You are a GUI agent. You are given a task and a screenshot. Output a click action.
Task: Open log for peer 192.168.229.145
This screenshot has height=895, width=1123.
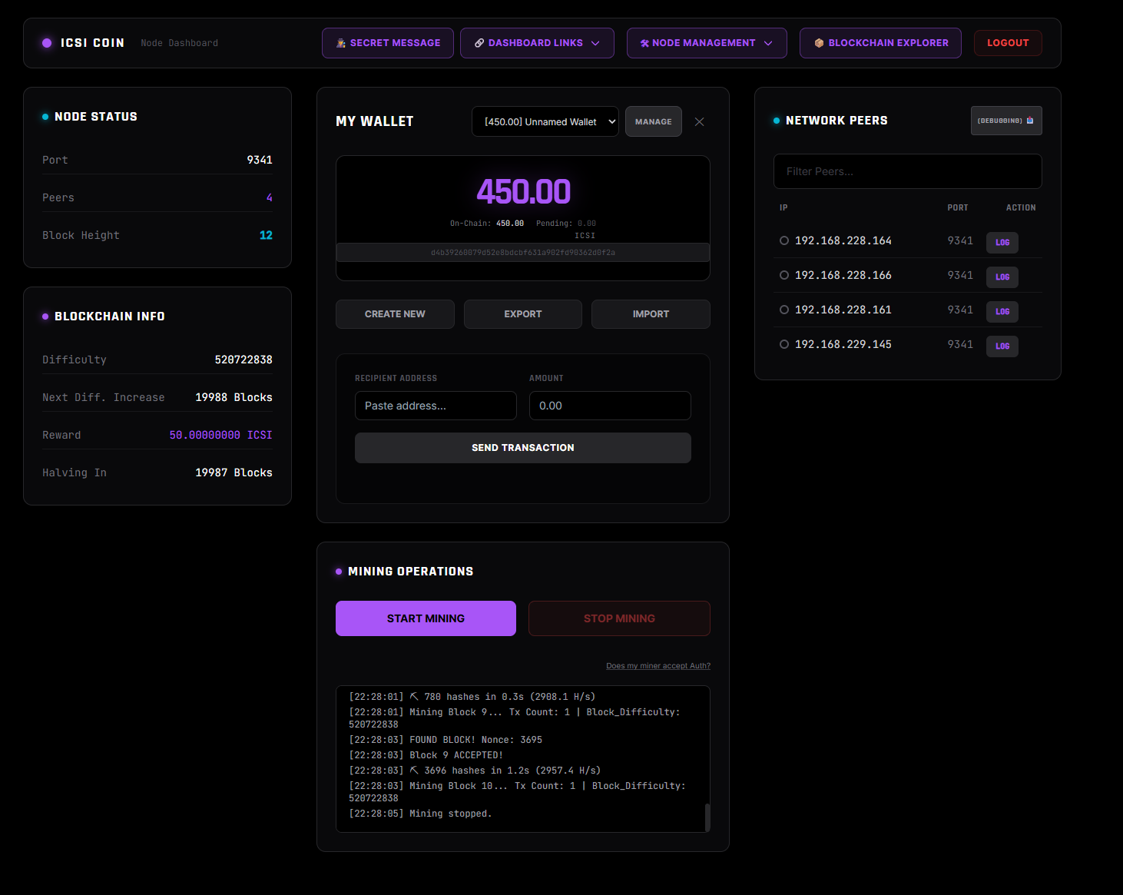pos(1002,346)
